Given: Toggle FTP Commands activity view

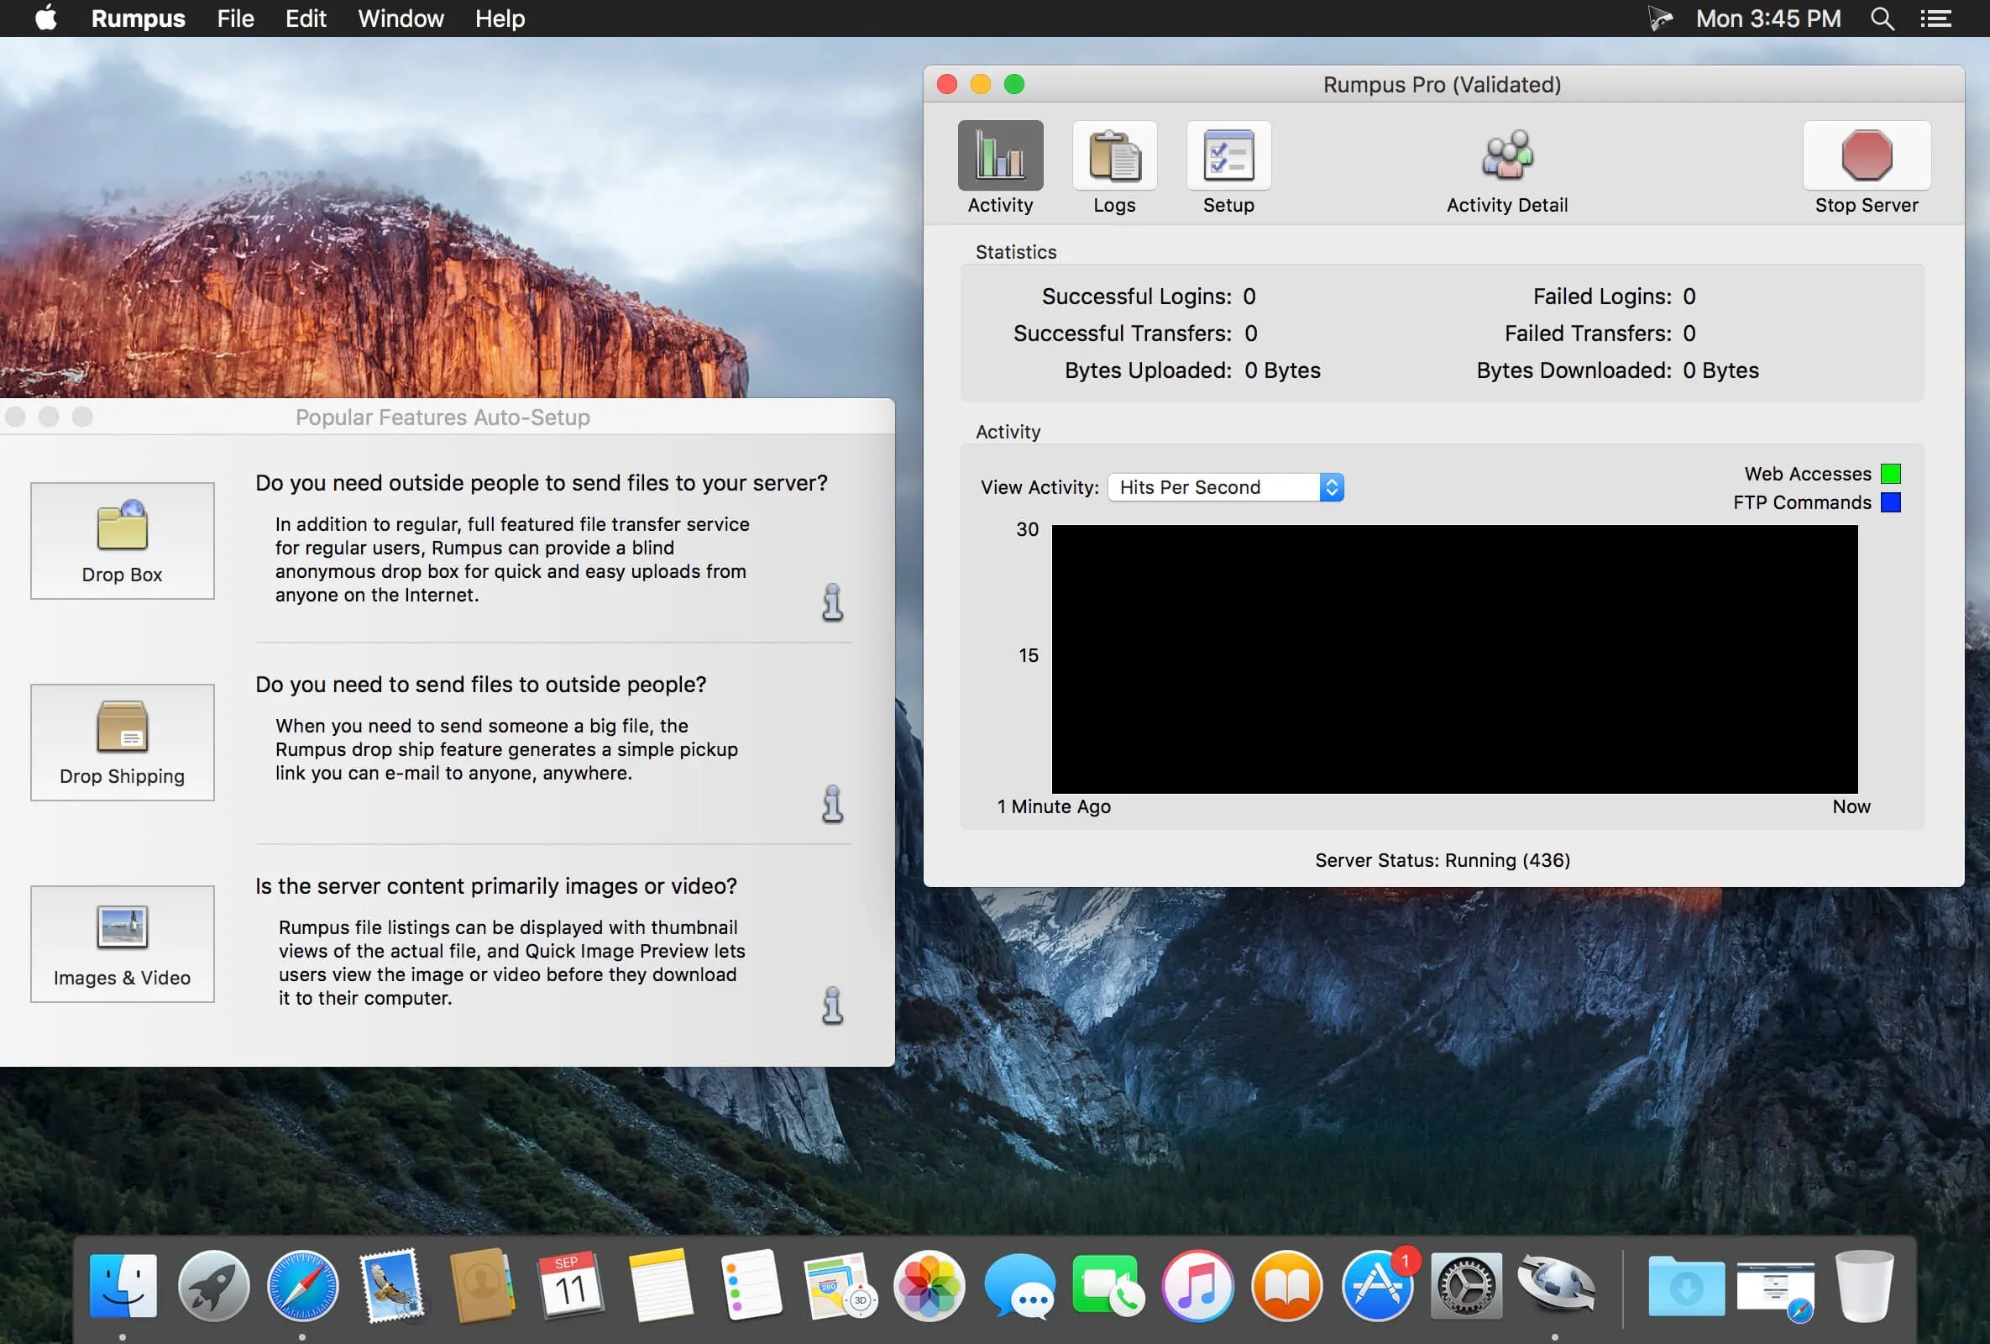Looking at the screenshot, I should click(1893, 502).
